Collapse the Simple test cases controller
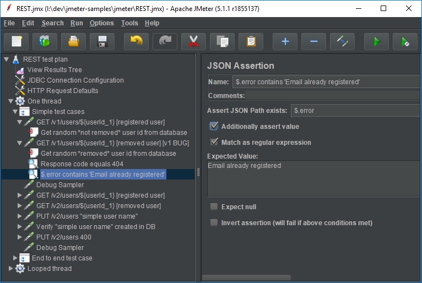This screenshot has height=283, width=422. [15, 112]
